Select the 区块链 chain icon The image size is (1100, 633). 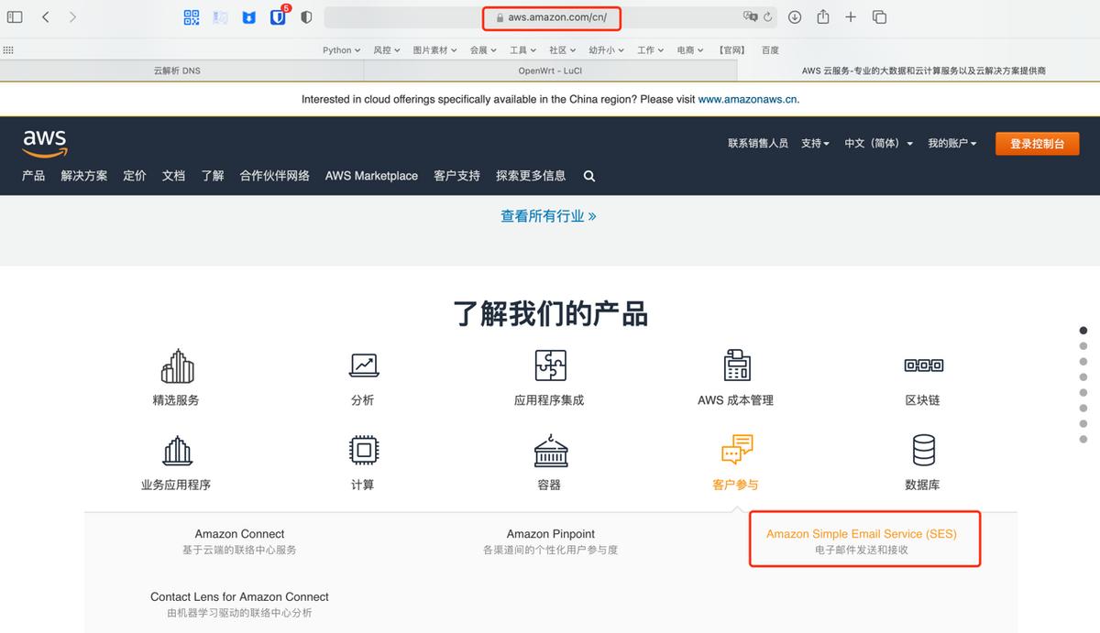(923, 366)
